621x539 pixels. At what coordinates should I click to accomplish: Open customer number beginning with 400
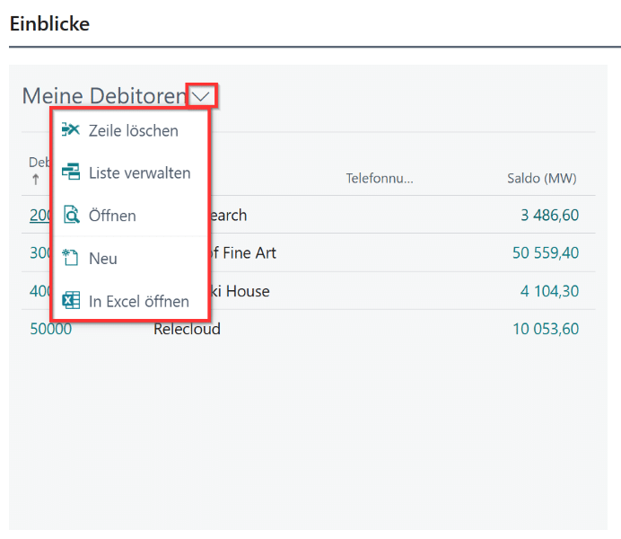pos(40,291)
